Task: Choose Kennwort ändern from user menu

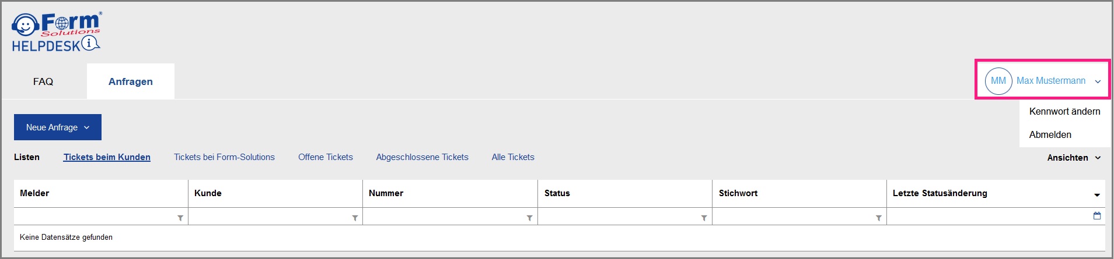Action: [1064, 111]
